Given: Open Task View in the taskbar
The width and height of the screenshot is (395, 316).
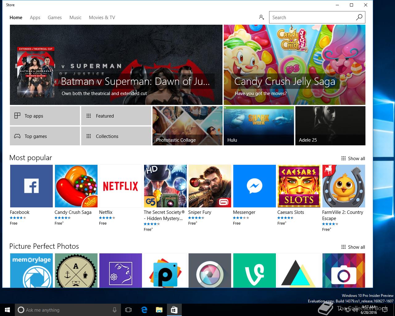Looking at the screenshot, I should 128,310.
